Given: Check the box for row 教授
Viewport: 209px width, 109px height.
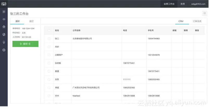Looking at the screenshot, I should point(49,71).
